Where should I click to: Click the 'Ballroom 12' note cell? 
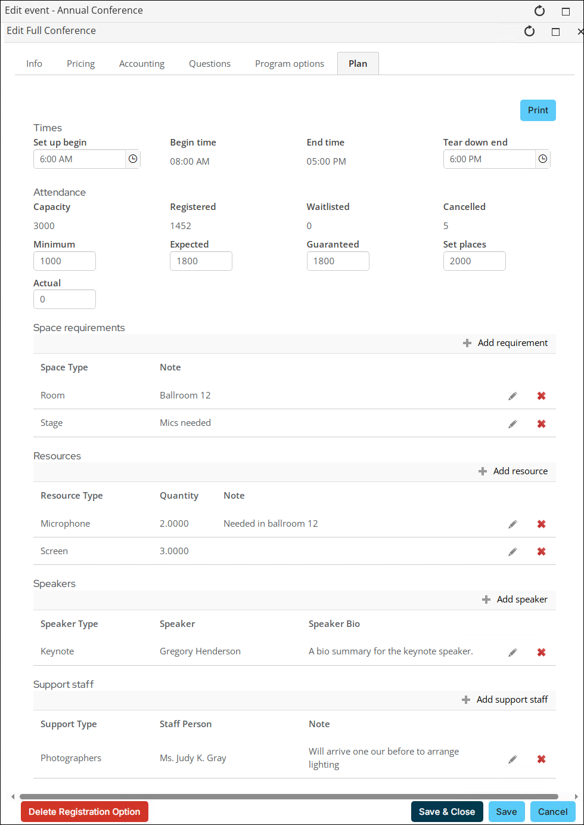click(x=185, y=395)
